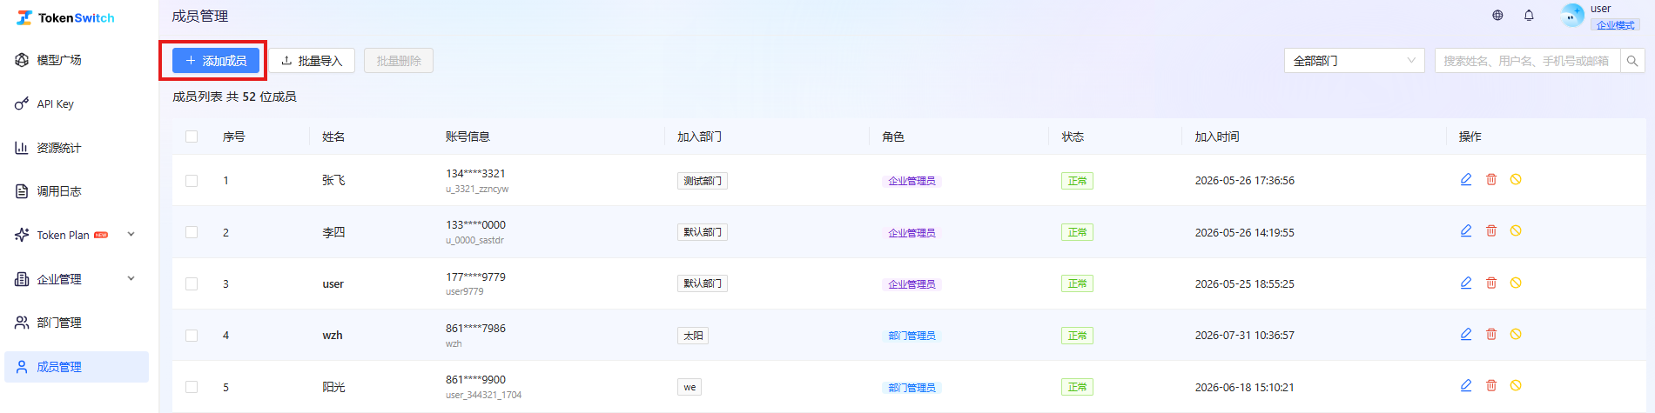This screenshot has height=413, width=1655.
Task: Click the 加入时间 column header
Action: (1216, 137)
